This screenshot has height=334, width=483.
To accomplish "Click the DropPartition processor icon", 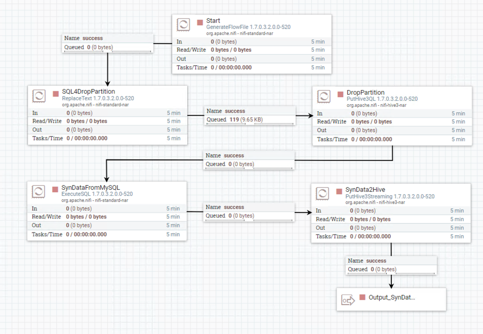I will point(324,97).
